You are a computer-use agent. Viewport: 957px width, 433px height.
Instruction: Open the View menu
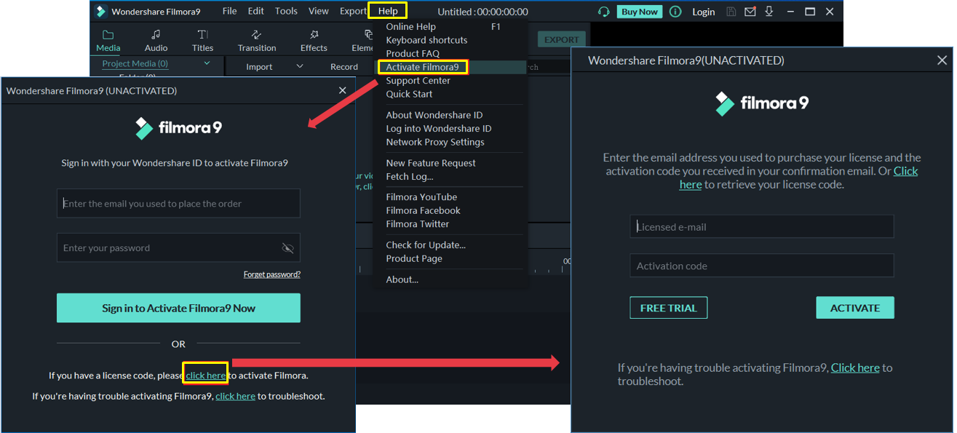click(319, 11)
